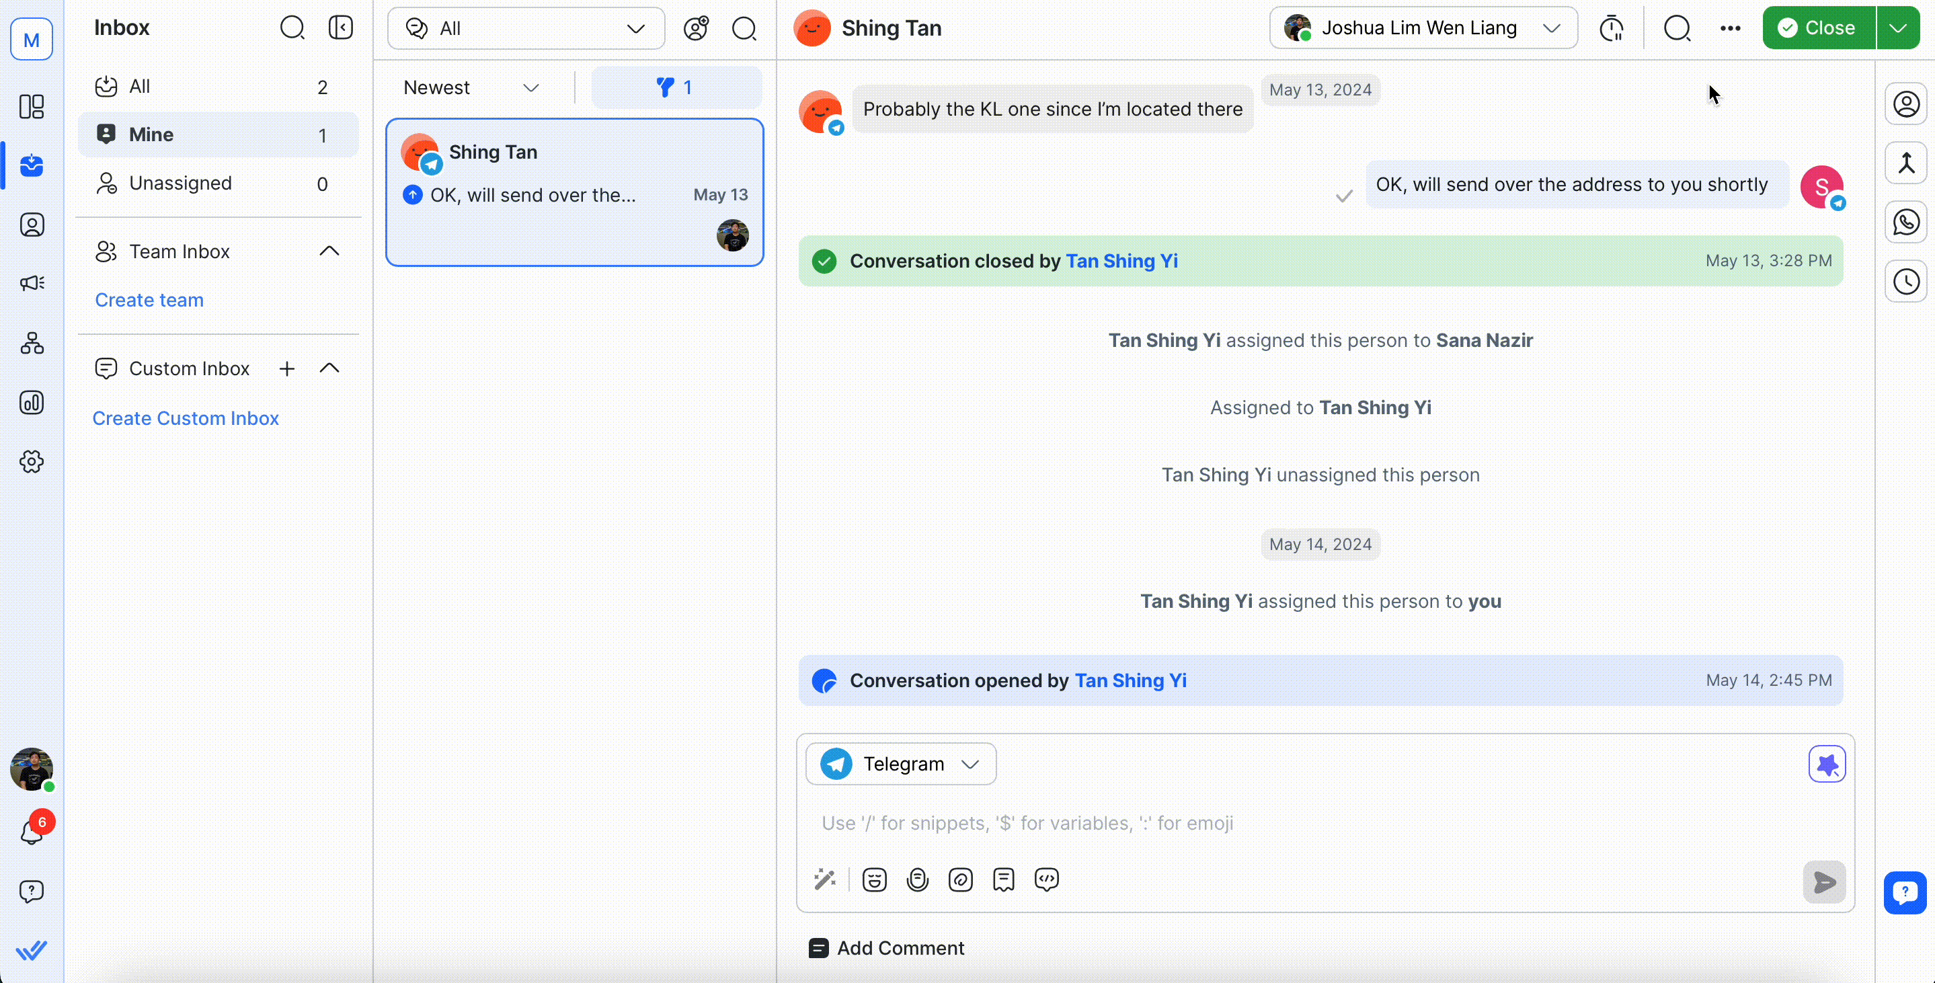The image size is (1935, 983).
Task: Open the Telegram channel dropdown
Action: [901, 764]
